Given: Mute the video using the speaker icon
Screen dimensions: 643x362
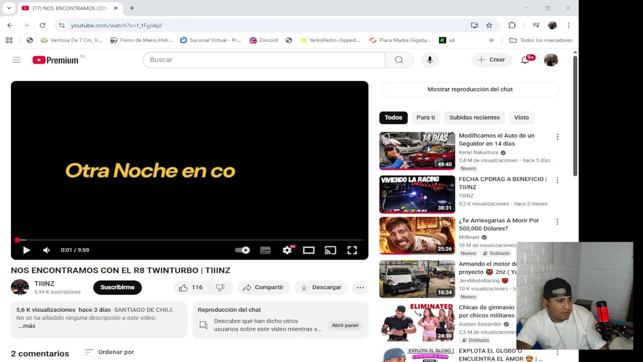Looking at the screenshot, I should pos(46,250).
